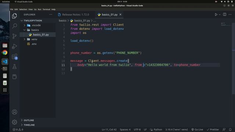Launch Google Chrome from the dock
This screenshot has height=132, width=235.
[x=5, y=53]
